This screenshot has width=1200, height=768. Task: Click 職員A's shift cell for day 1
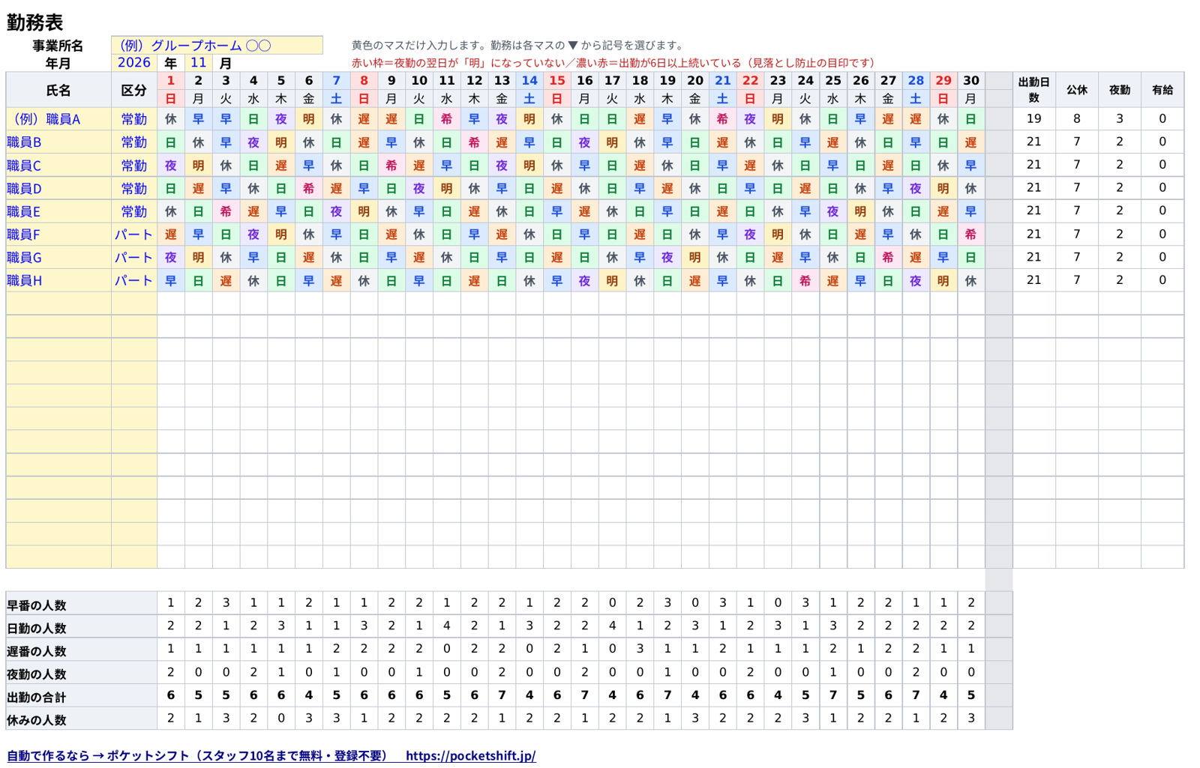tap(171, 119)
